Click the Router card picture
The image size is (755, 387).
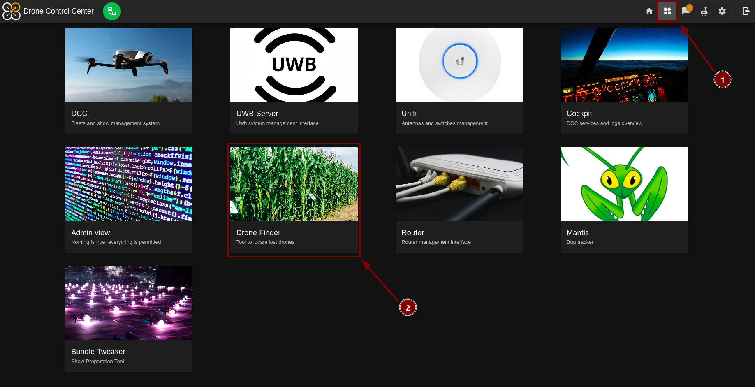pyautogui.click(x=459, y=184)
